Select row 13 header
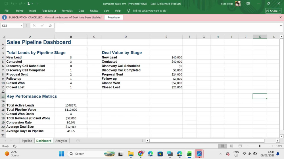 click(3, 97)
